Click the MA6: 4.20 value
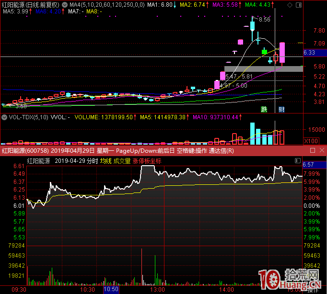 pos(48,11)
